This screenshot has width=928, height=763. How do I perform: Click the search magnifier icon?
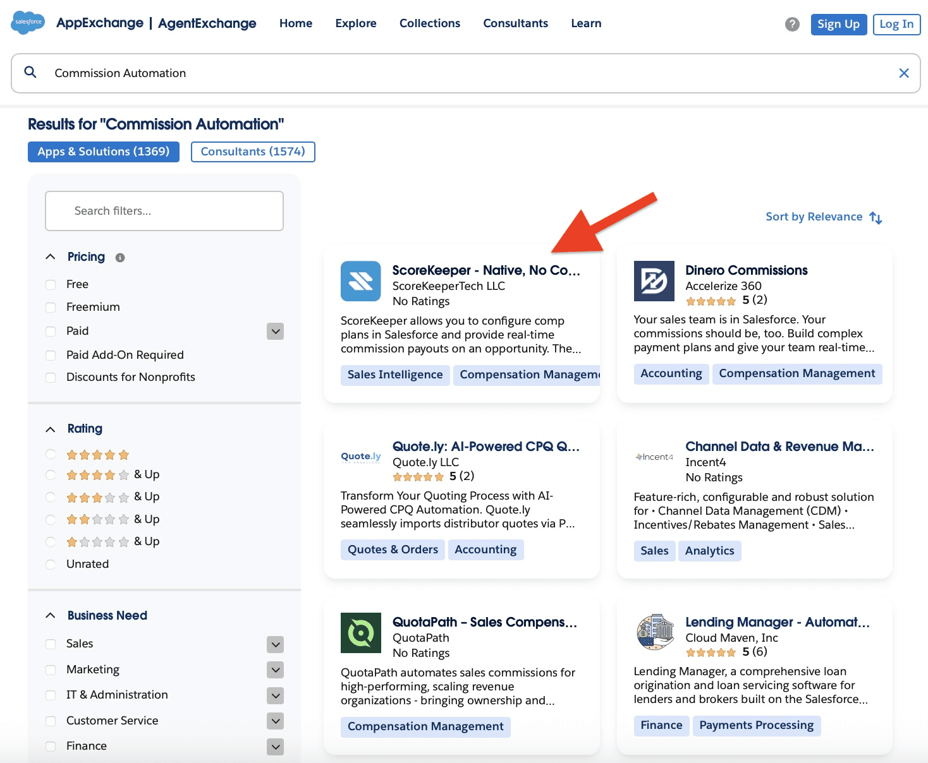pyautogui.click(x=30, y=72)
